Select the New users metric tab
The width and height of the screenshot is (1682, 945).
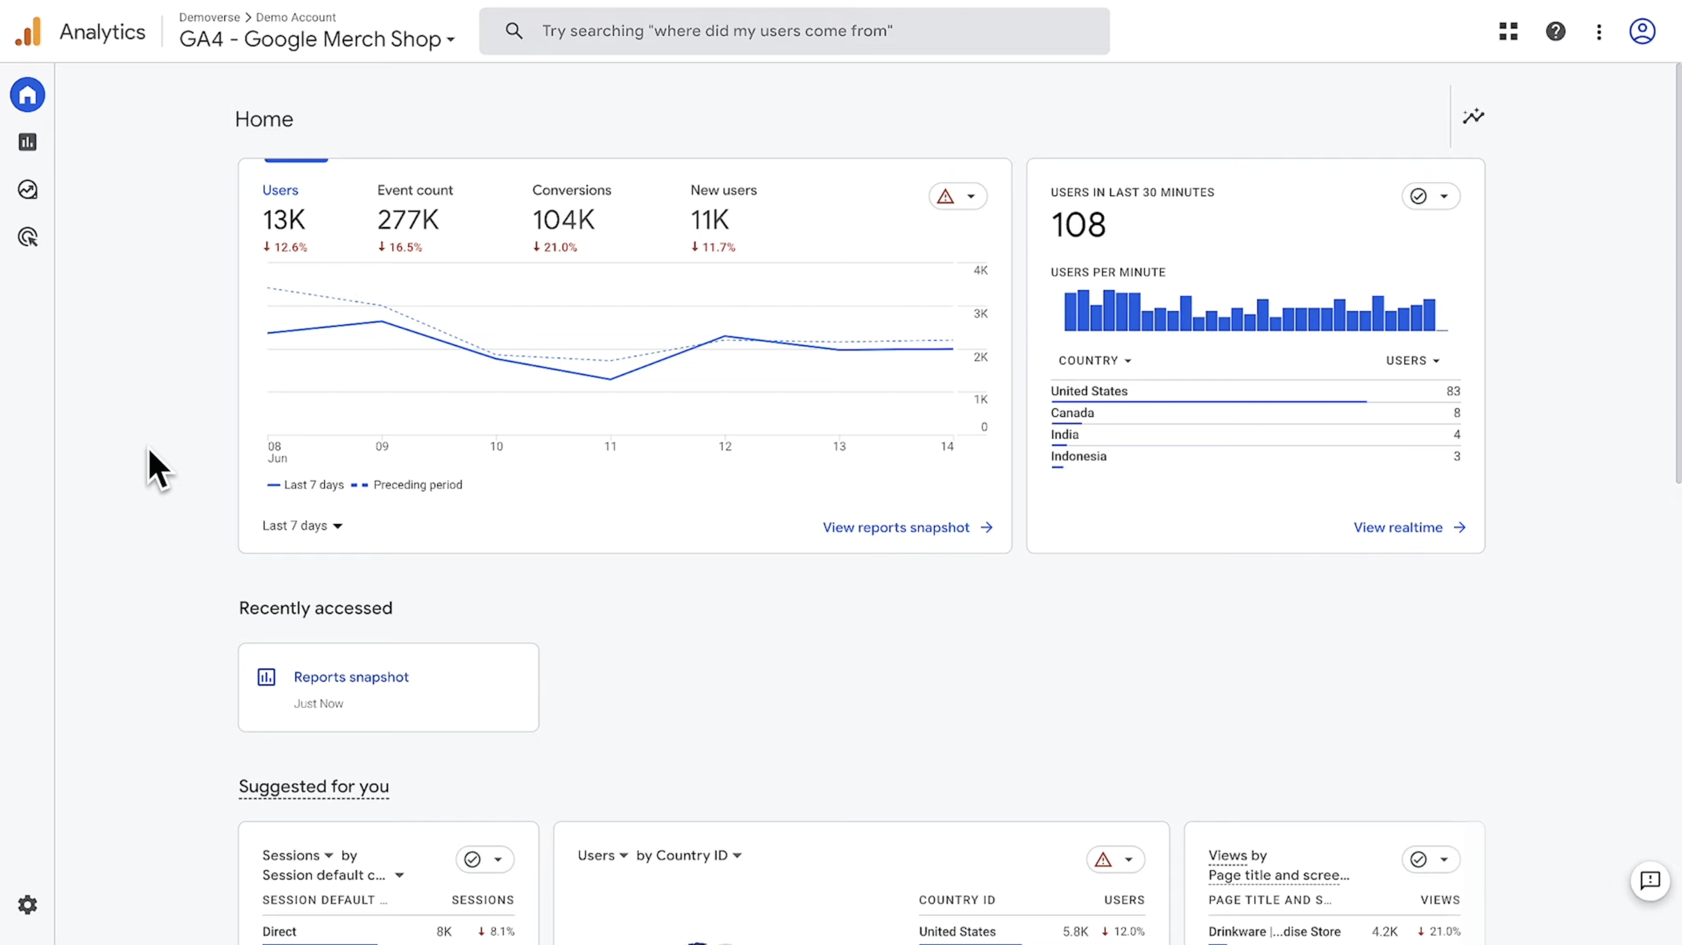point(724,218)
